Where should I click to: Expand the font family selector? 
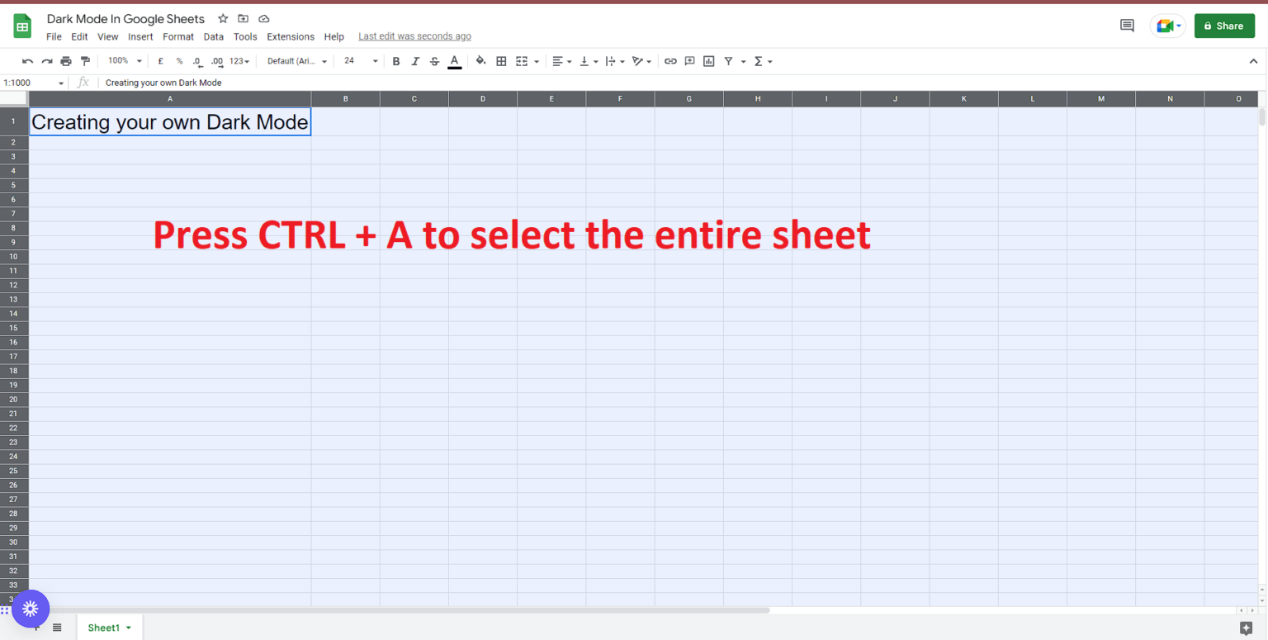click(295, 61)
